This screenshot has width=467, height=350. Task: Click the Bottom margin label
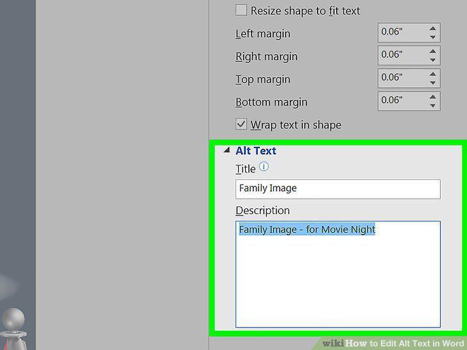coord(271,102)
